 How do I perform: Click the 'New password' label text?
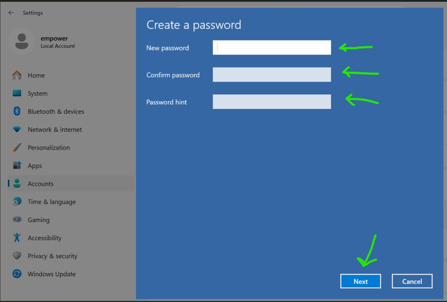click(168, 48)
